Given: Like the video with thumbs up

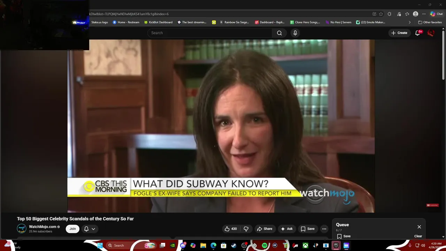Looking at the screenshot, I should [231, 229].
